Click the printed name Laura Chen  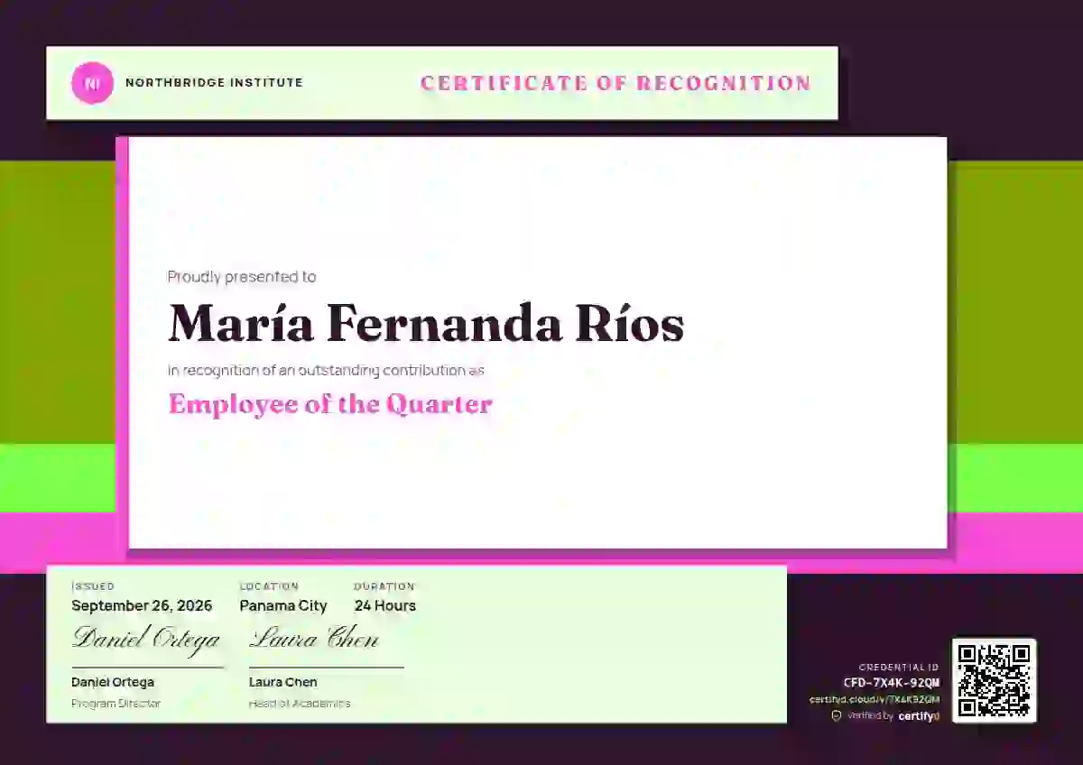(x=283, y=682)
